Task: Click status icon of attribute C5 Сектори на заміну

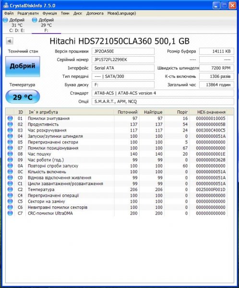Action: tap(10, 201)
